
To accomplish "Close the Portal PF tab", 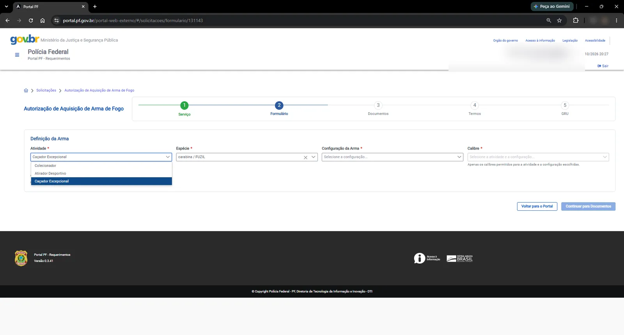I will tap(83, 7).
